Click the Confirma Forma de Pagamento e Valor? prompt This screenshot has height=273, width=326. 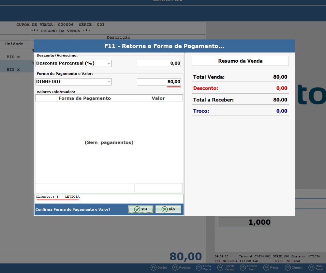(x=73, y=209)
